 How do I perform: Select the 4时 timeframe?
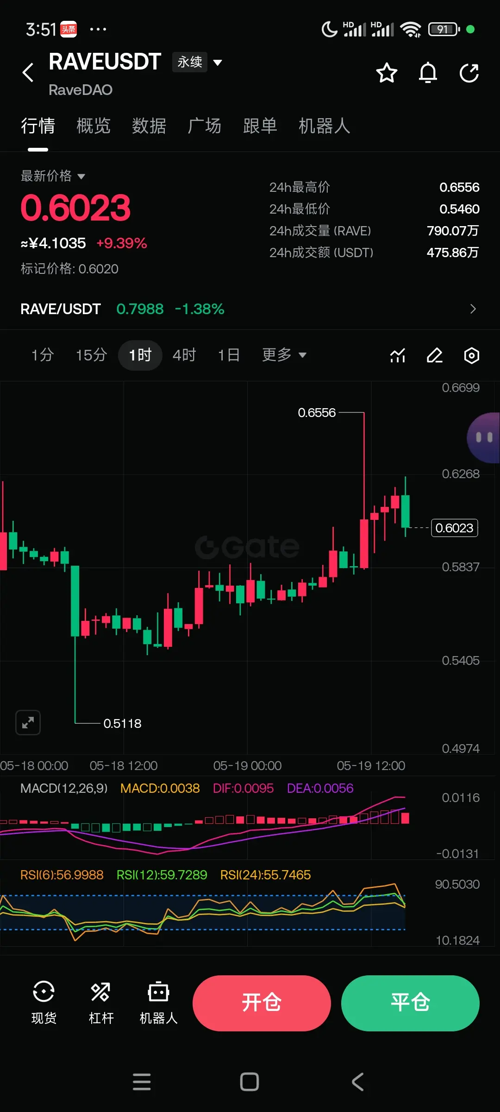[184, 355]
